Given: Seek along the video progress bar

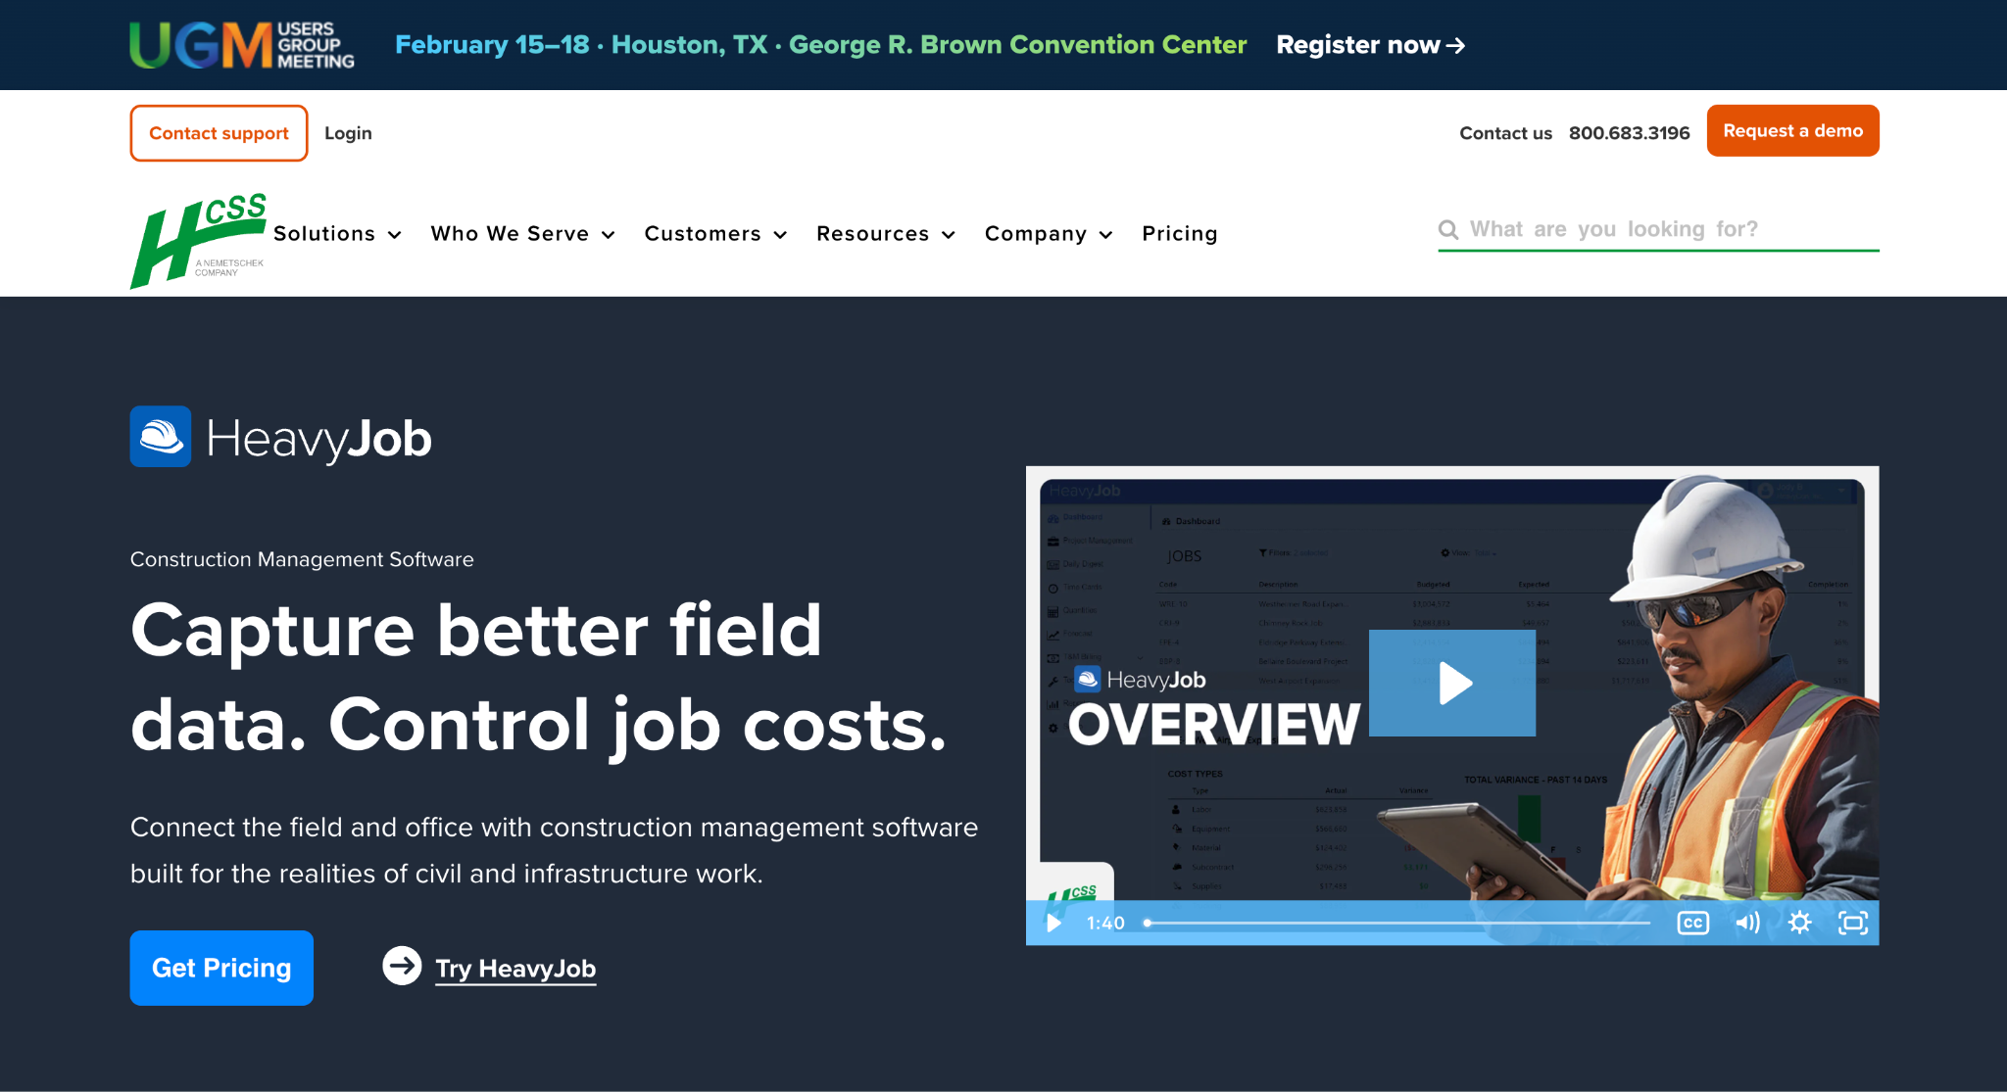Looking at the screenshot, I should click(x=1396, y=923).
